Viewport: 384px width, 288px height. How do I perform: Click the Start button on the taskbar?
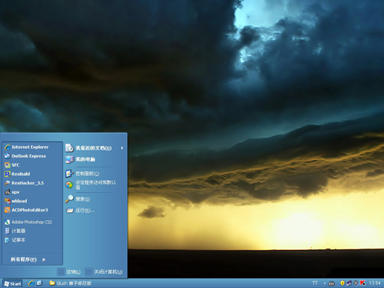12,284
